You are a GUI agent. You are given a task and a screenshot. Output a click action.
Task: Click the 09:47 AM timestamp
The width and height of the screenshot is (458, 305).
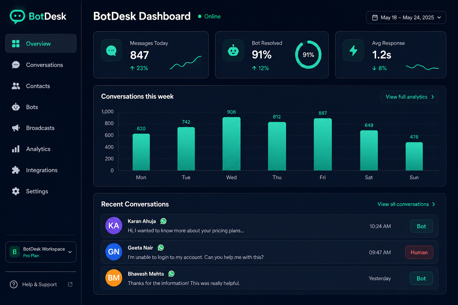[x=380, y=252]
